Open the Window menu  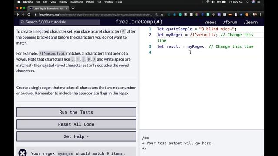pos(109,2)
